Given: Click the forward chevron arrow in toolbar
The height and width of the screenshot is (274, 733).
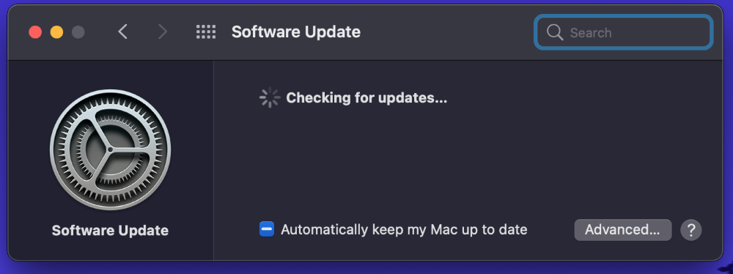Looking at the screenshot, I should click(x=162, y=32).
